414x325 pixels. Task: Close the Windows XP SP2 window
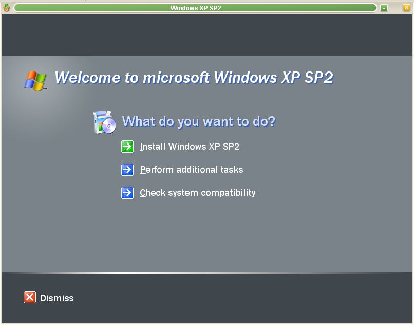[x=406, y=8]
